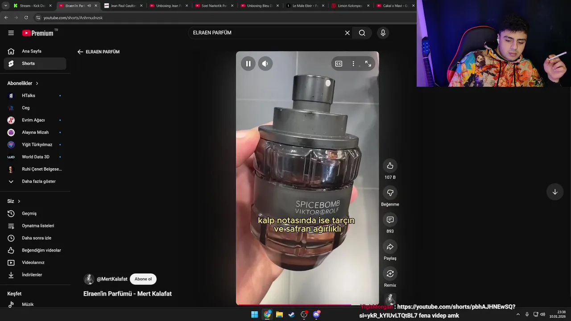This screenshot has width=571, height=321.
Task: Open Ana Sayfa in sidebar
Action: tap(35, 51)
